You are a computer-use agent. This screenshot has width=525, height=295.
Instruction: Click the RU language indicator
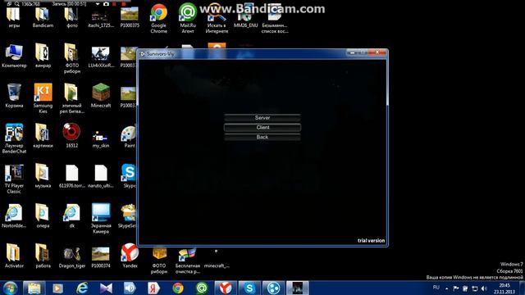436,288
